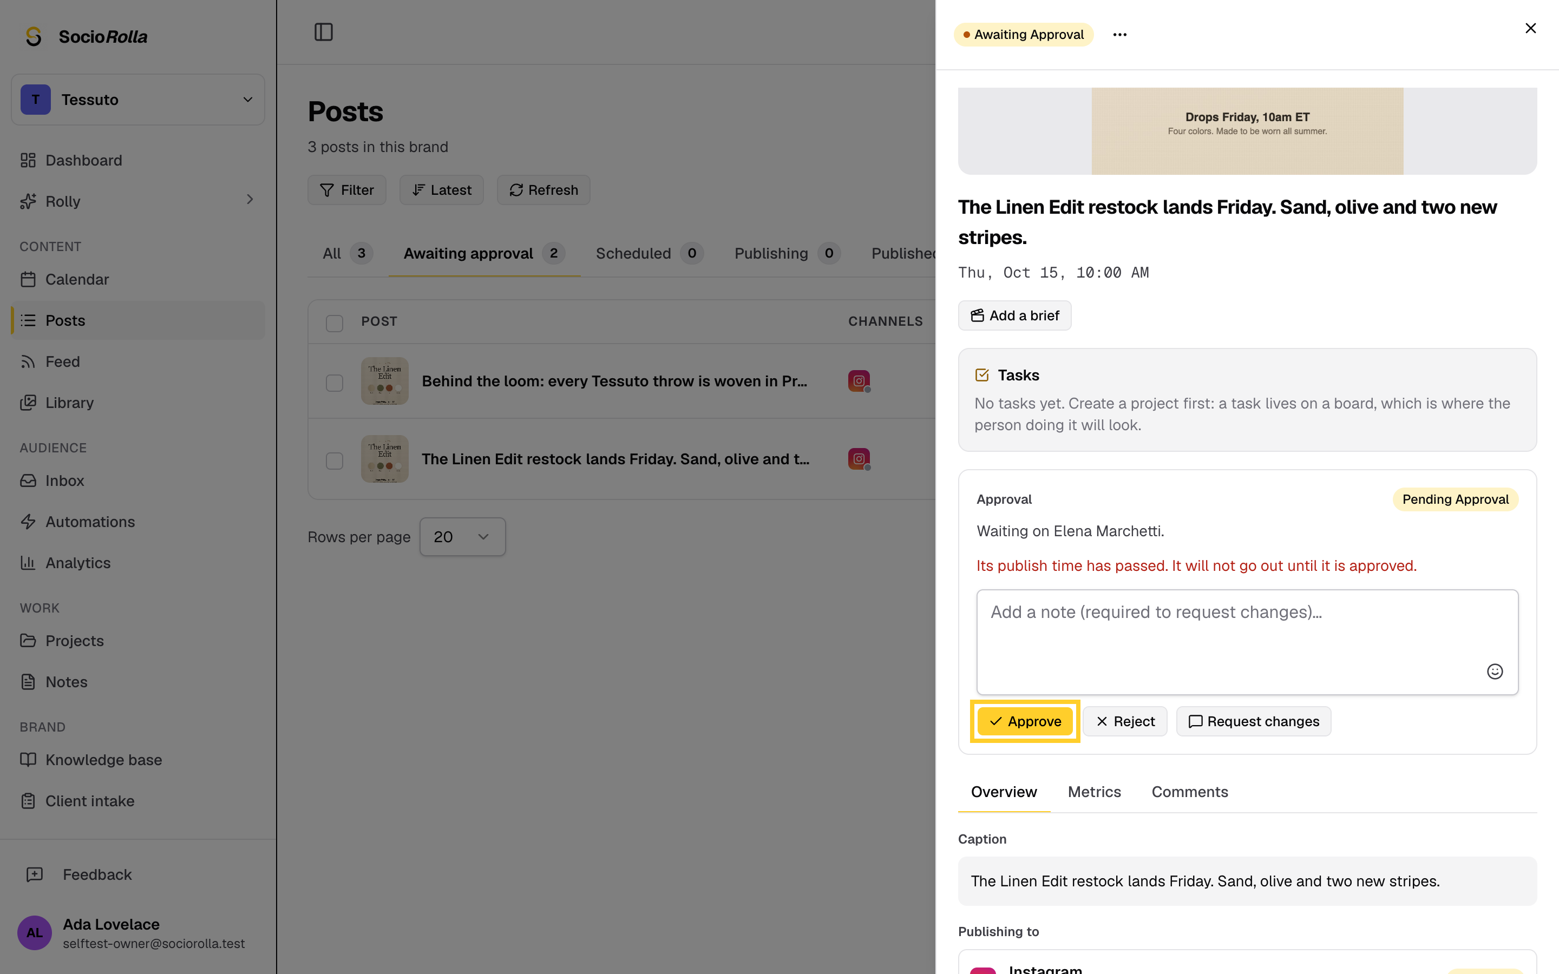The height and width of the screenshot is (974, 1559).
Task: Click the Drops Friday preview image
Action: point(1247,131)
